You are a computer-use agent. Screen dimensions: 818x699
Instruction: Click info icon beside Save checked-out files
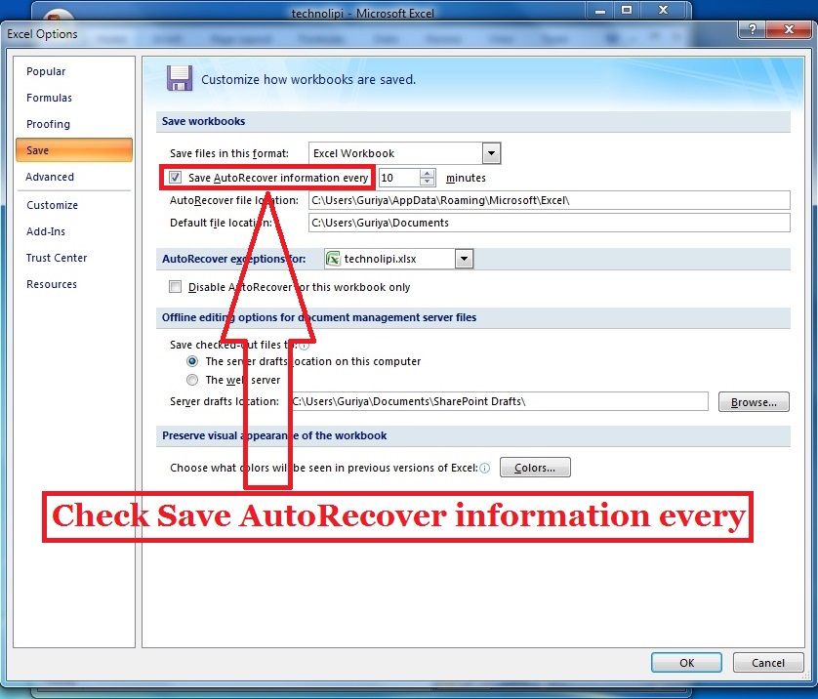point(305,345)
